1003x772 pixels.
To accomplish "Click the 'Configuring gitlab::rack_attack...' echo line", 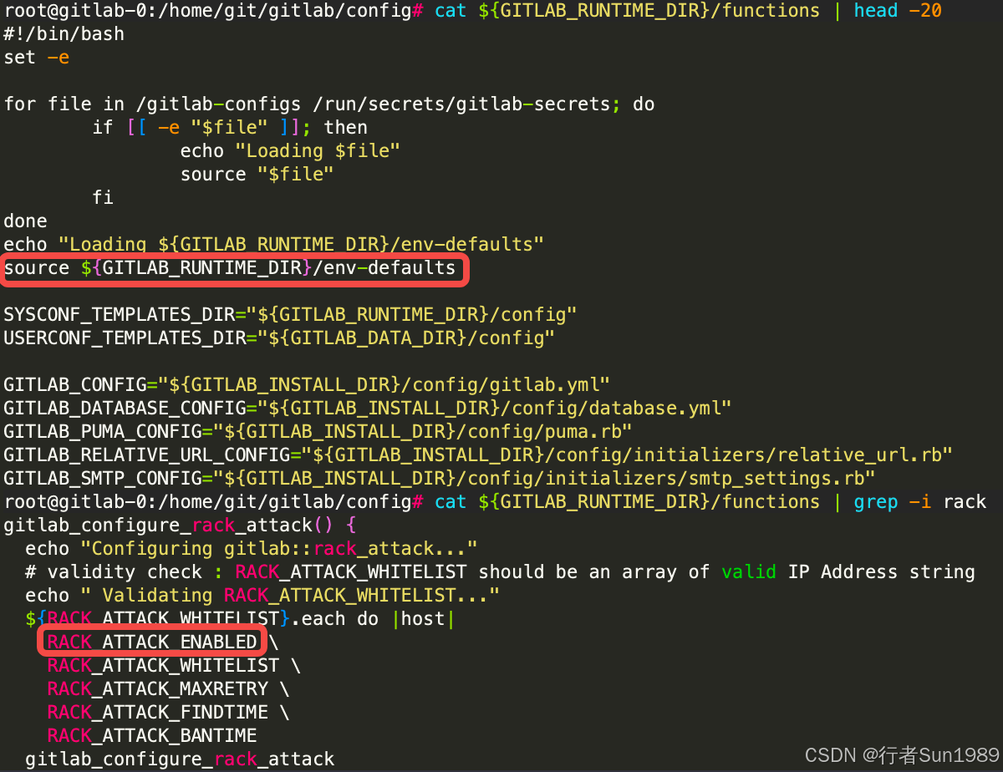I will [x=252, y=549].
